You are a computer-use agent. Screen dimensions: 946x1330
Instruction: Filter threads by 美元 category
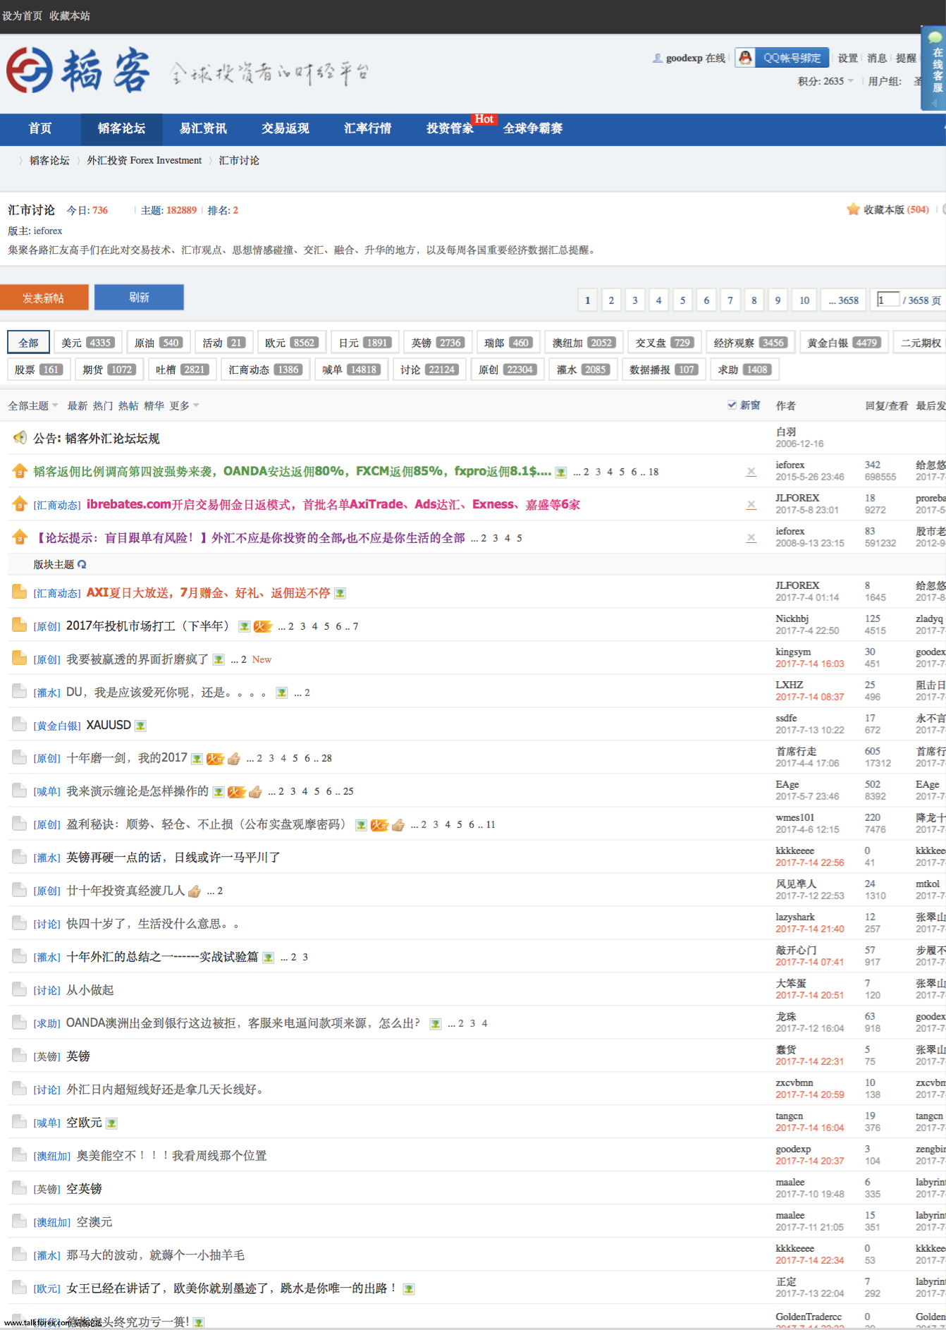pyautogui.click(x=87, y=343)
